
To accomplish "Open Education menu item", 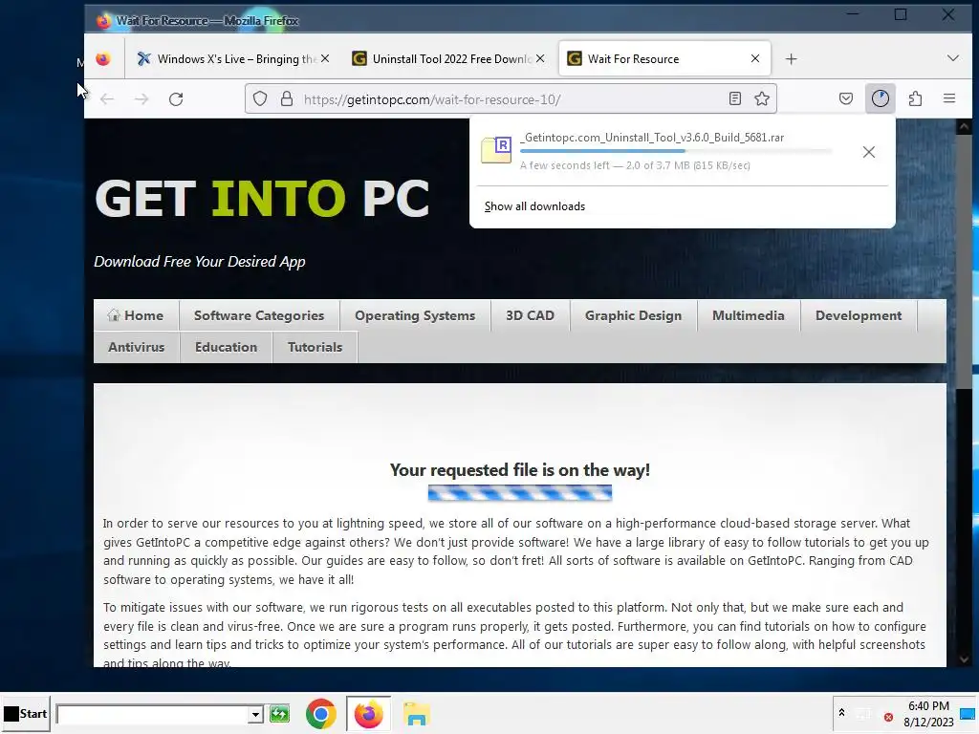I will click(226, 347).
